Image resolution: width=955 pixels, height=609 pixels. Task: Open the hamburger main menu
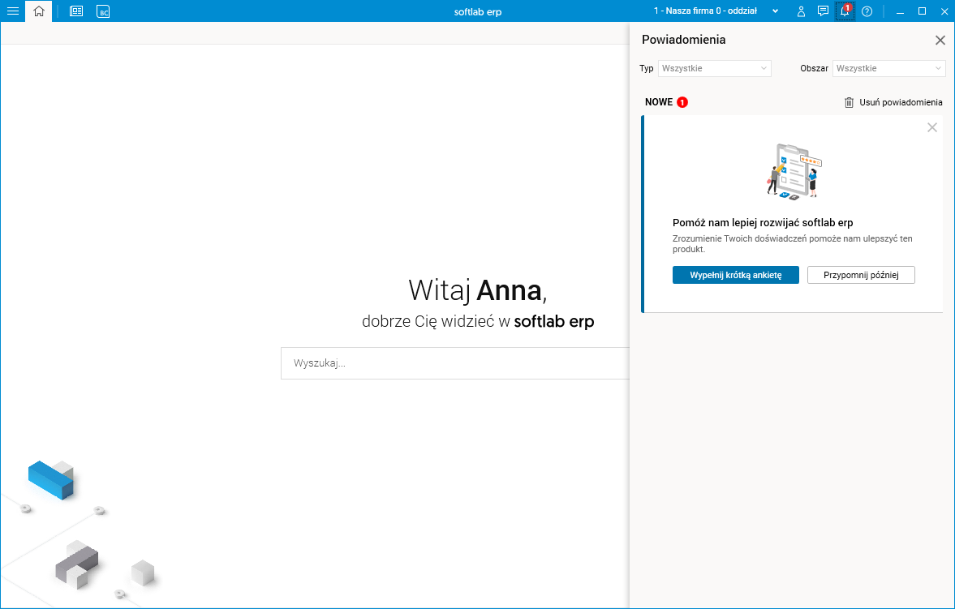[x=13, y=11]
